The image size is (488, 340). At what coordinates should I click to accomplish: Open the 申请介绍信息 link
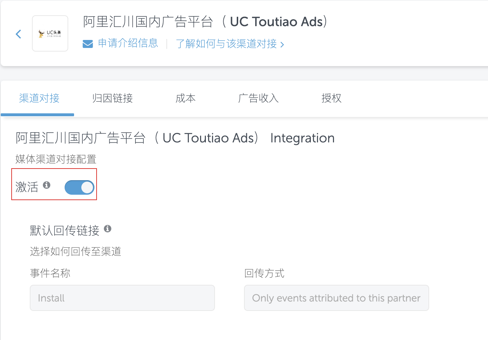coord(128,44)
